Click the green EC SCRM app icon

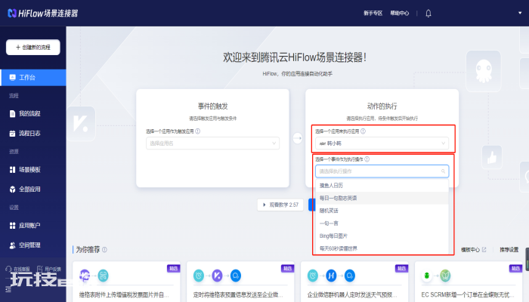point(427,276)
